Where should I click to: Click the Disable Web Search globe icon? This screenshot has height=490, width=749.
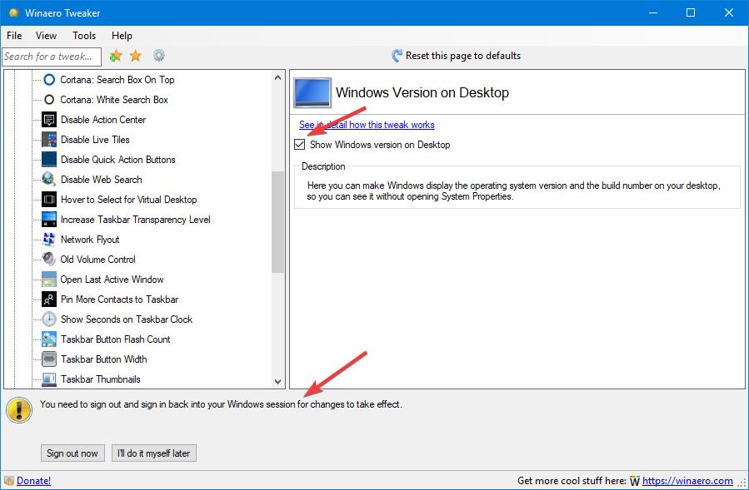coord(48,180)
